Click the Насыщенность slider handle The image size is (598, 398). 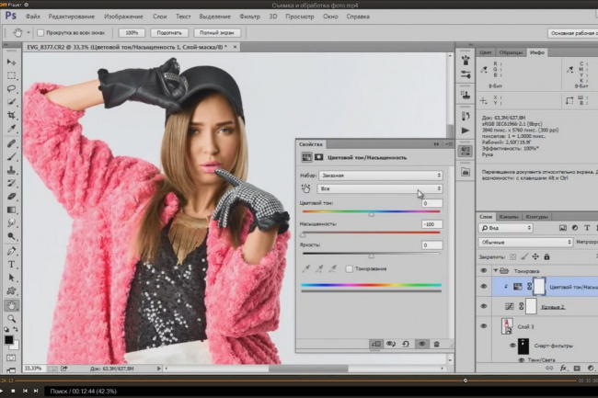click(303, 234)
